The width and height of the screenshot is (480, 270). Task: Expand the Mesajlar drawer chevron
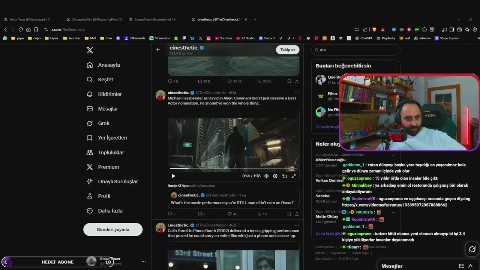click(x=470, y=266)
